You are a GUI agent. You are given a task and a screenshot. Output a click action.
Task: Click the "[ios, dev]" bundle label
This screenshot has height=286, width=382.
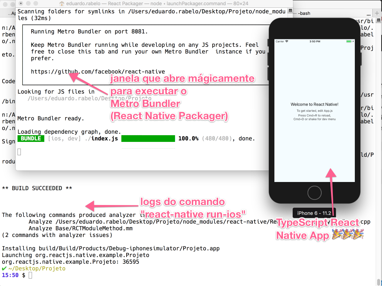[64, 139]
